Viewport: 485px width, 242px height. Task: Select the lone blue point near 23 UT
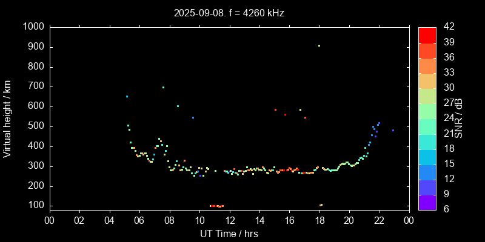click(x=393, y=130)
